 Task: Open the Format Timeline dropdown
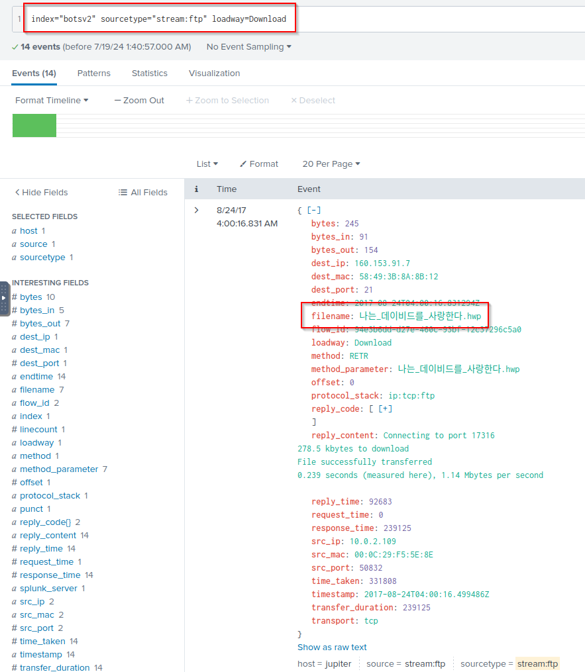(52, 101)
